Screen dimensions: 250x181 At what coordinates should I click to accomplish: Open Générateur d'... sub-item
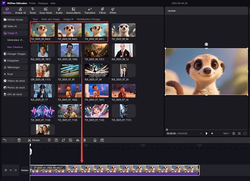click(x=16, y=40)
